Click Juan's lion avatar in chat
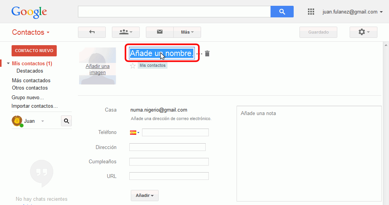389x205 pixels. [x=17, y=121]
